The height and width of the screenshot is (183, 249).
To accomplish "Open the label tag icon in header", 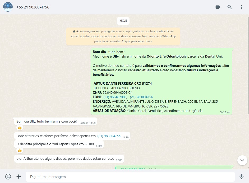I will coord(218,7).
